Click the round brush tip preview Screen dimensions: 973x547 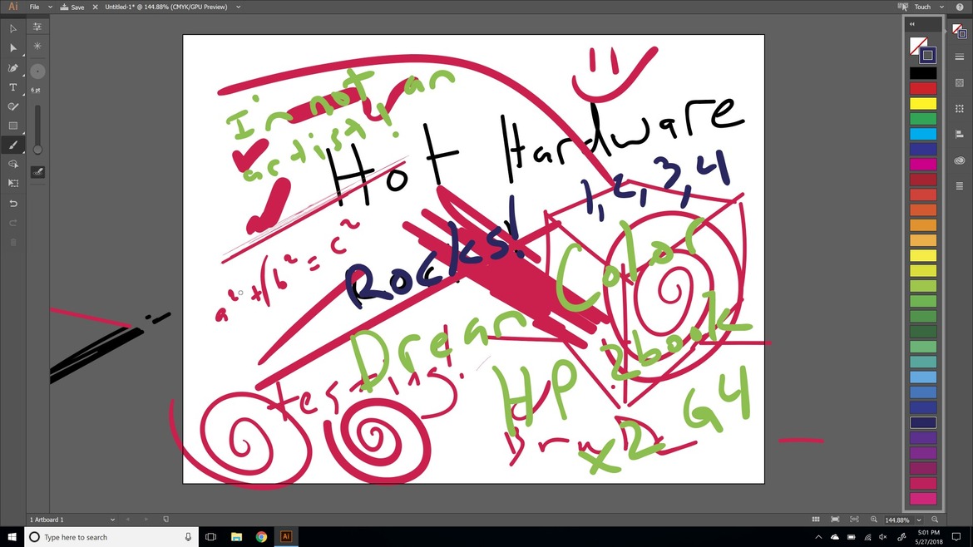pyautogui.click(x=37, y=71)
